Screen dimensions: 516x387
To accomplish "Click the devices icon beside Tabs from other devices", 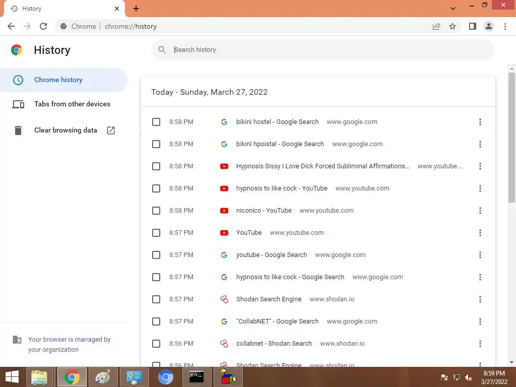I will 18,104.
